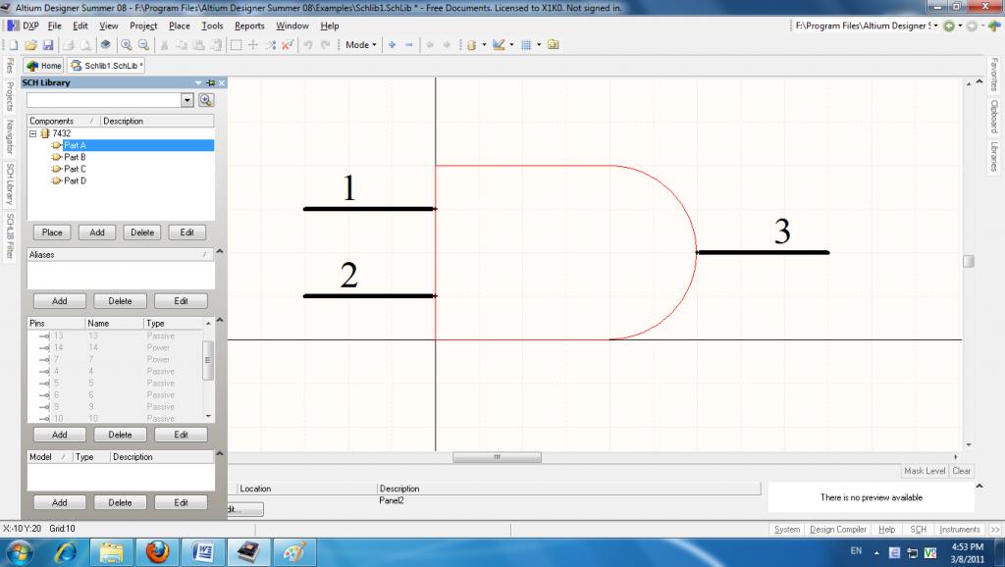Click the Open document folder icon

[x=30, y=45]
